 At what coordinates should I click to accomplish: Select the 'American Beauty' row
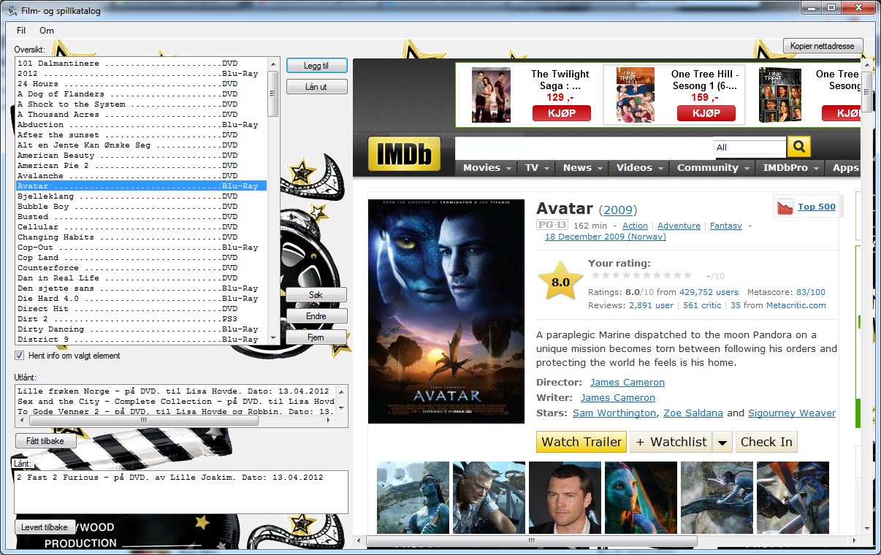tap(141, 156)
